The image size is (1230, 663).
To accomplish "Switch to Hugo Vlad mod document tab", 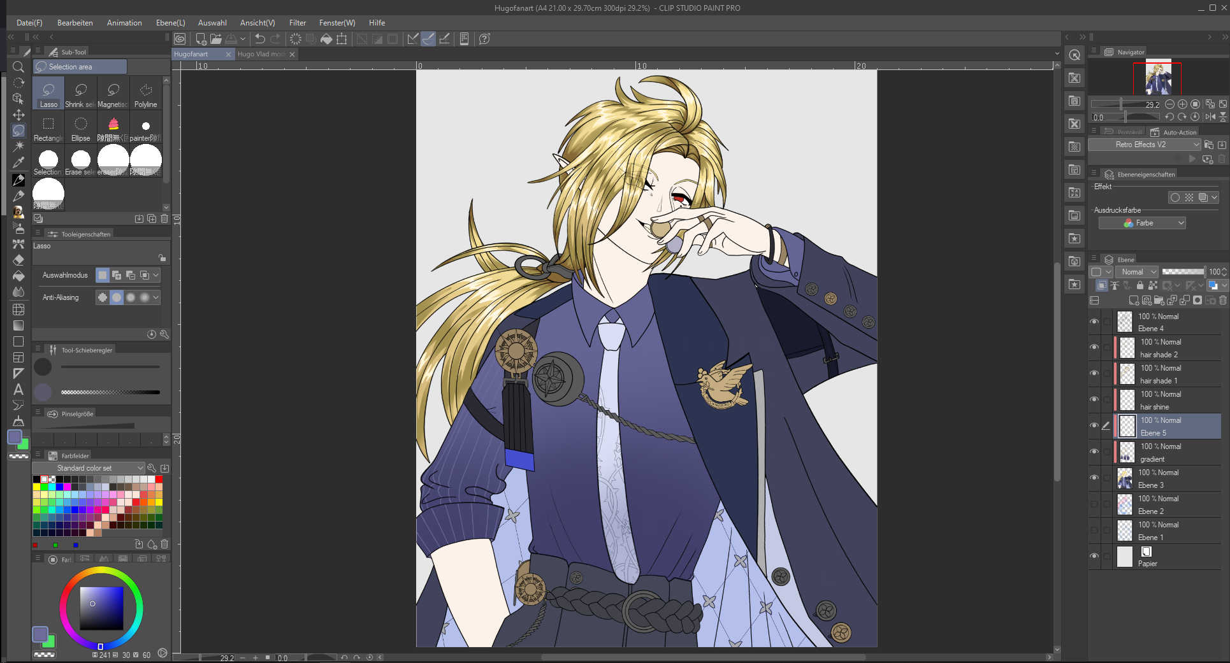I will [x=261, y=55].
